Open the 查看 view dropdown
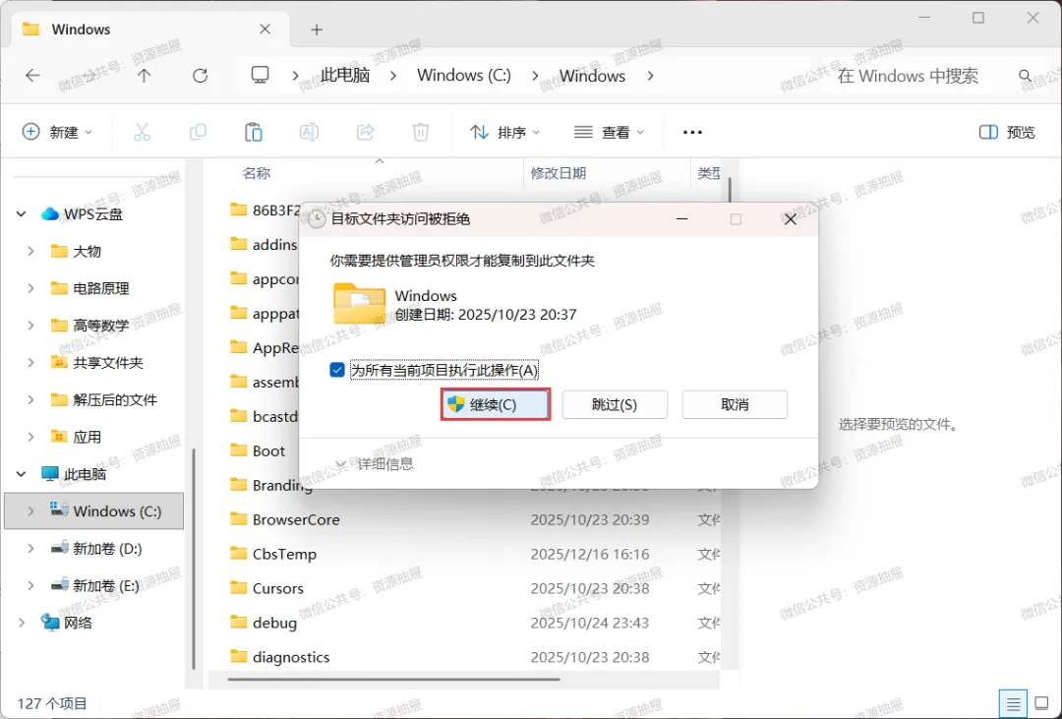Viewport: 1062px width, 719px height. pyautogui.click(x=609, y=132)
